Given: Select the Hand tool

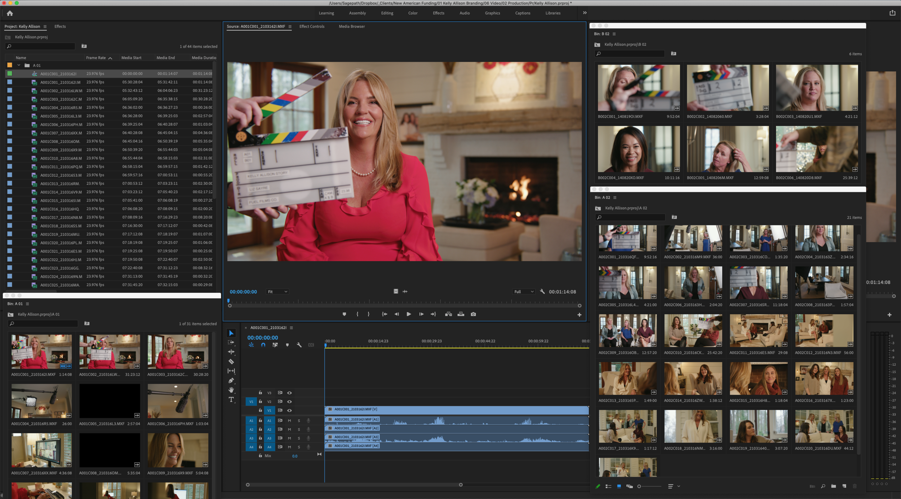Looking at the screenshot, I should 231,390.
